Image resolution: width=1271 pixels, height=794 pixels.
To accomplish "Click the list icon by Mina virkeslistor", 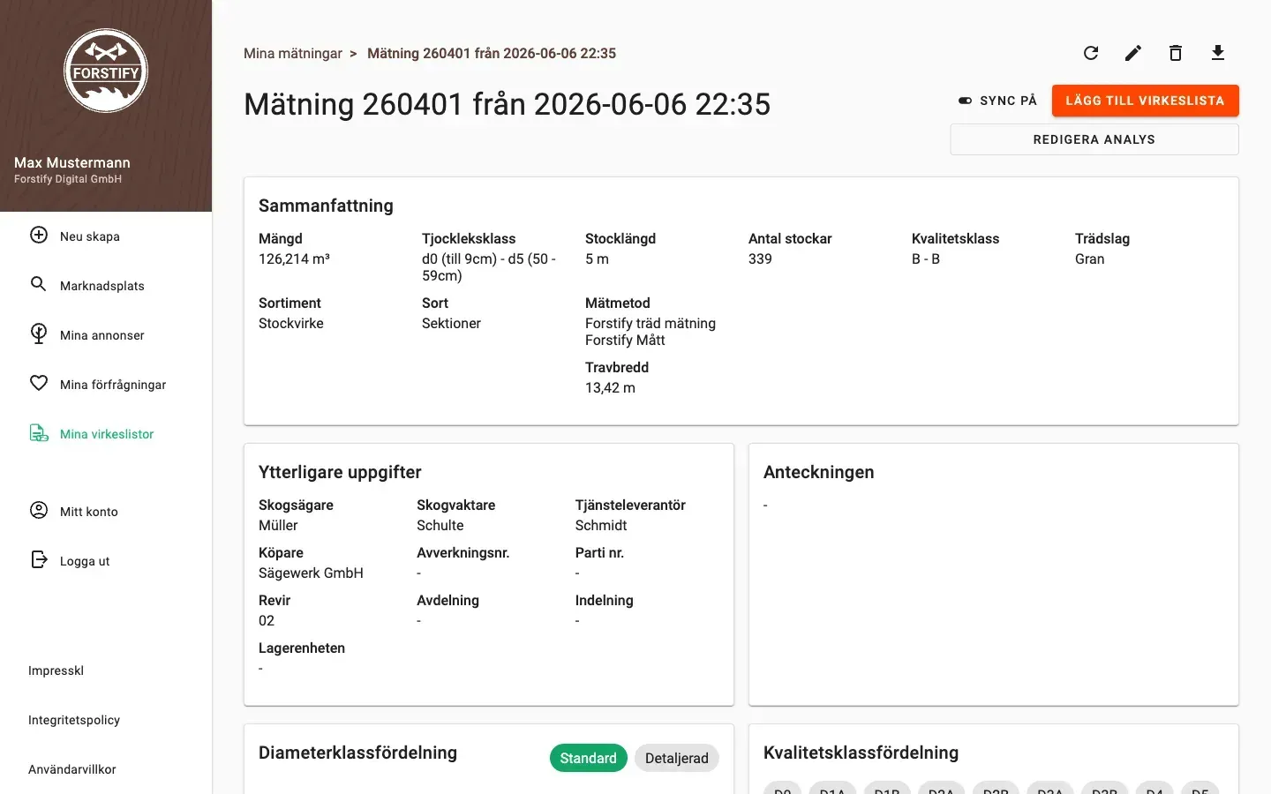I will [x=39, y=432].
